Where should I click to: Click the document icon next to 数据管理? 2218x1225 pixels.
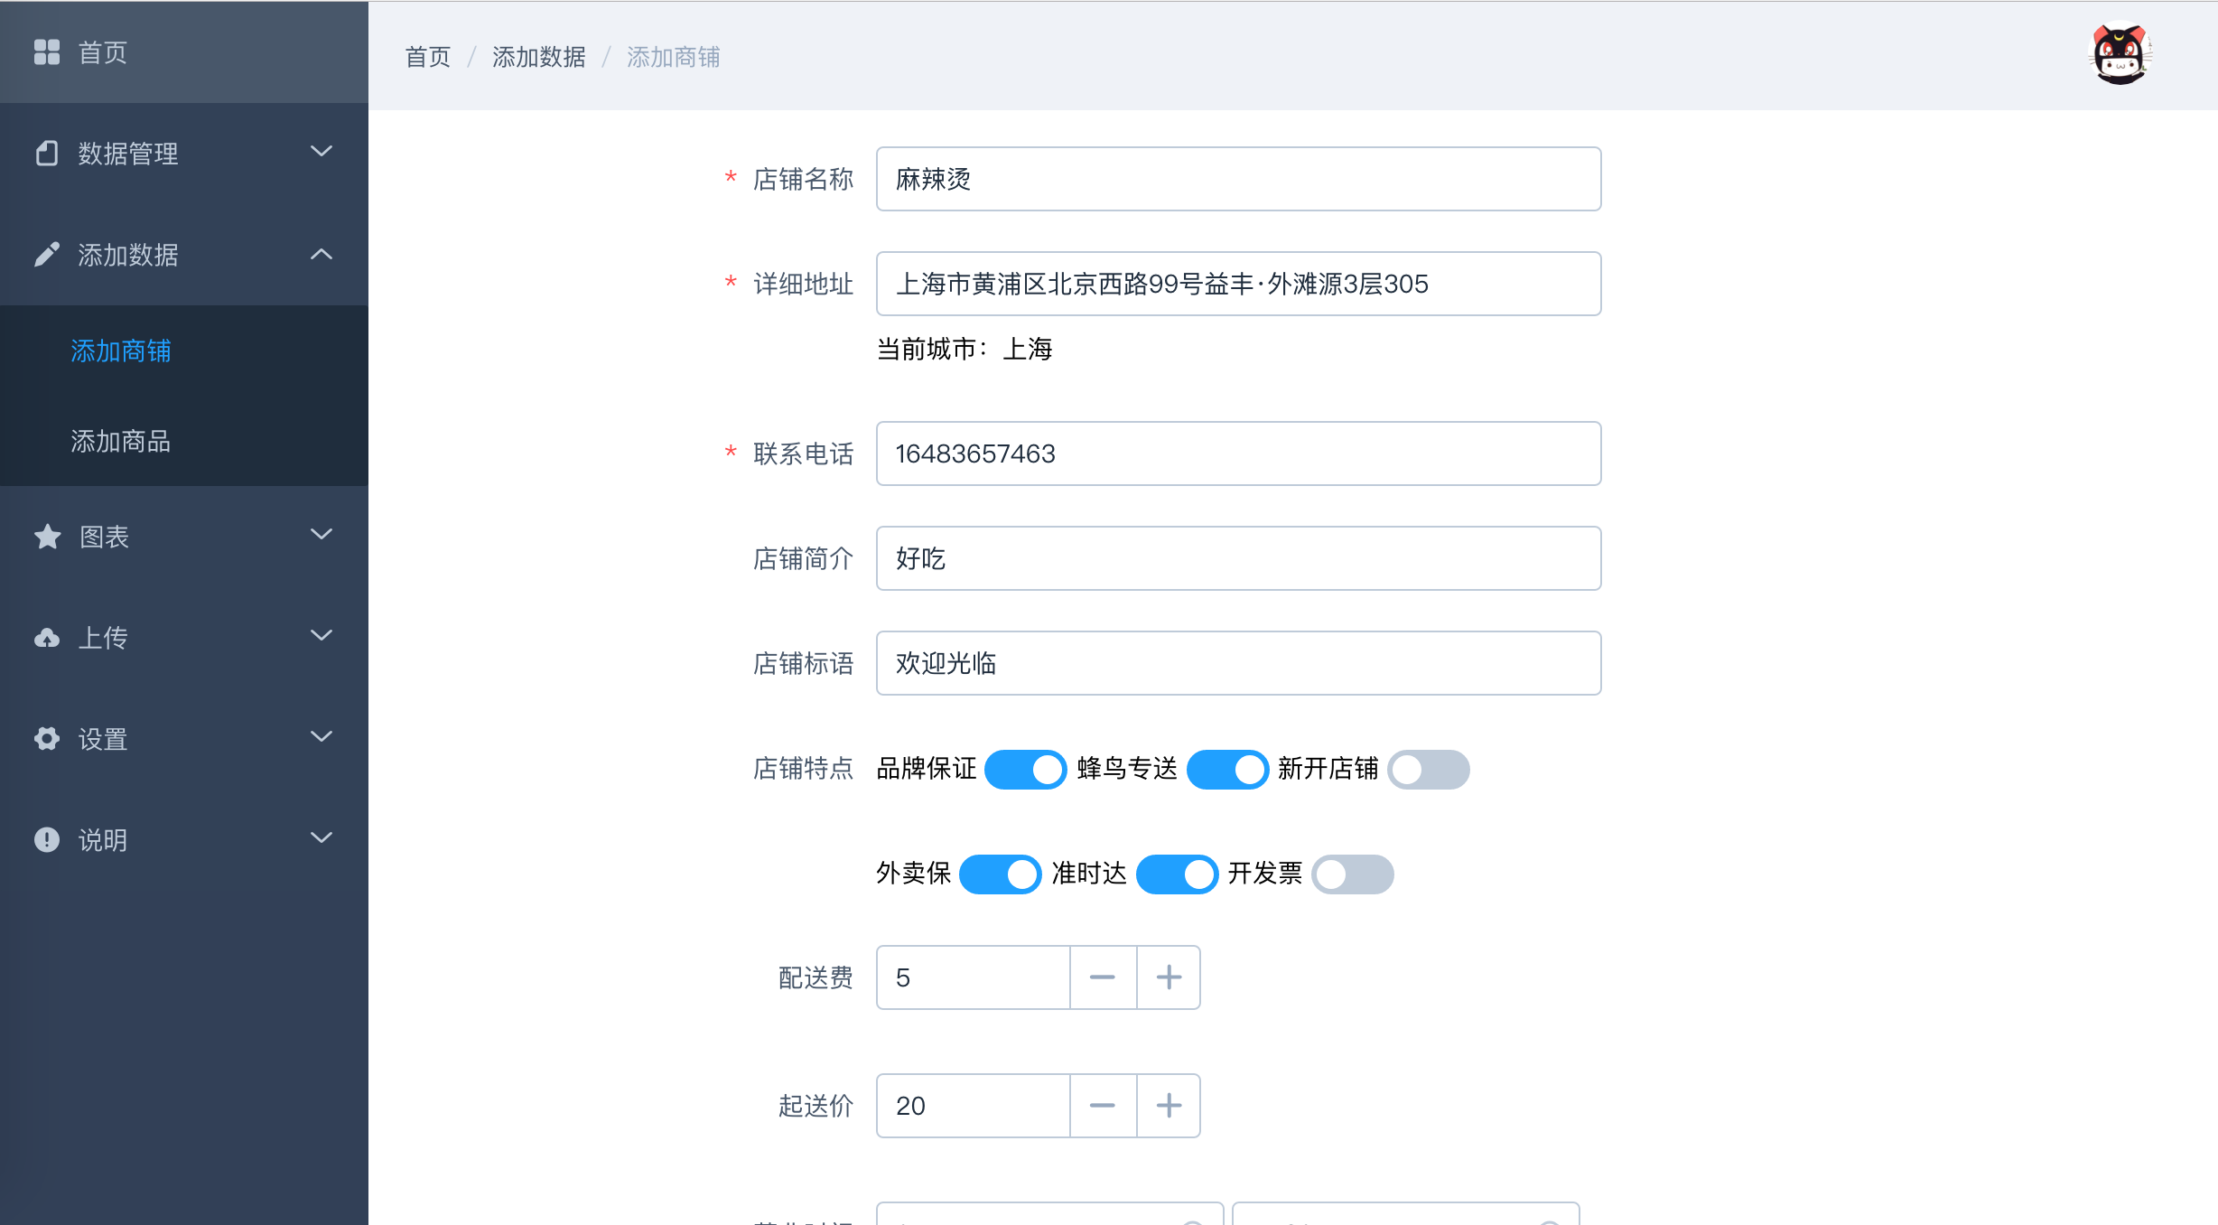point(47,154)
